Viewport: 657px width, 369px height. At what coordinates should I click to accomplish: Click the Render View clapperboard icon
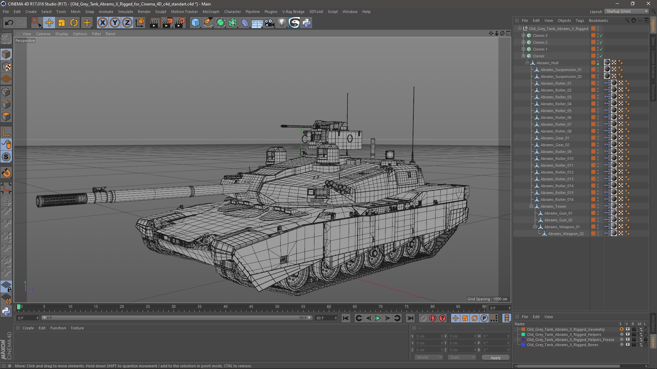155,23
